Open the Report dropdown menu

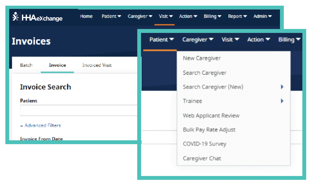click(237, 16)
